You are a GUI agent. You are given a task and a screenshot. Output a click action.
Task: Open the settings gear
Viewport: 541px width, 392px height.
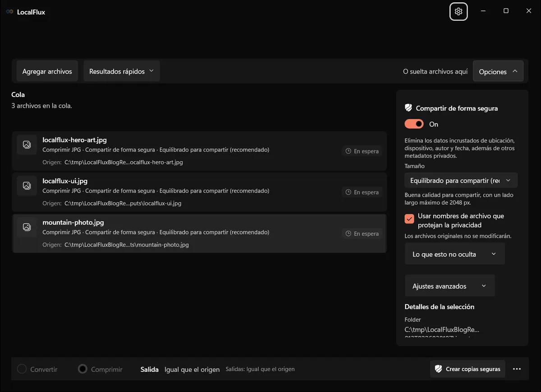[458, 11]
